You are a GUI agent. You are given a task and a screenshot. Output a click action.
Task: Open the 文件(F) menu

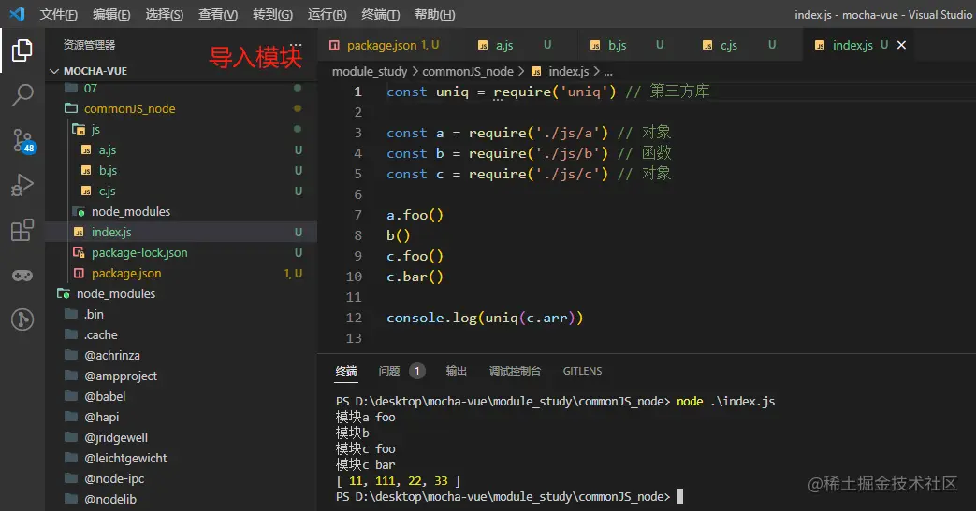point(59,14)
